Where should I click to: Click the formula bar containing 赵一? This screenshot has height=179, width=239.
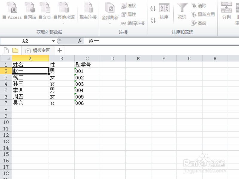[162, 41]
